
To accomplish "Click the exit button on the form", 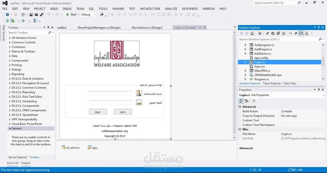I will click(98, 112).
